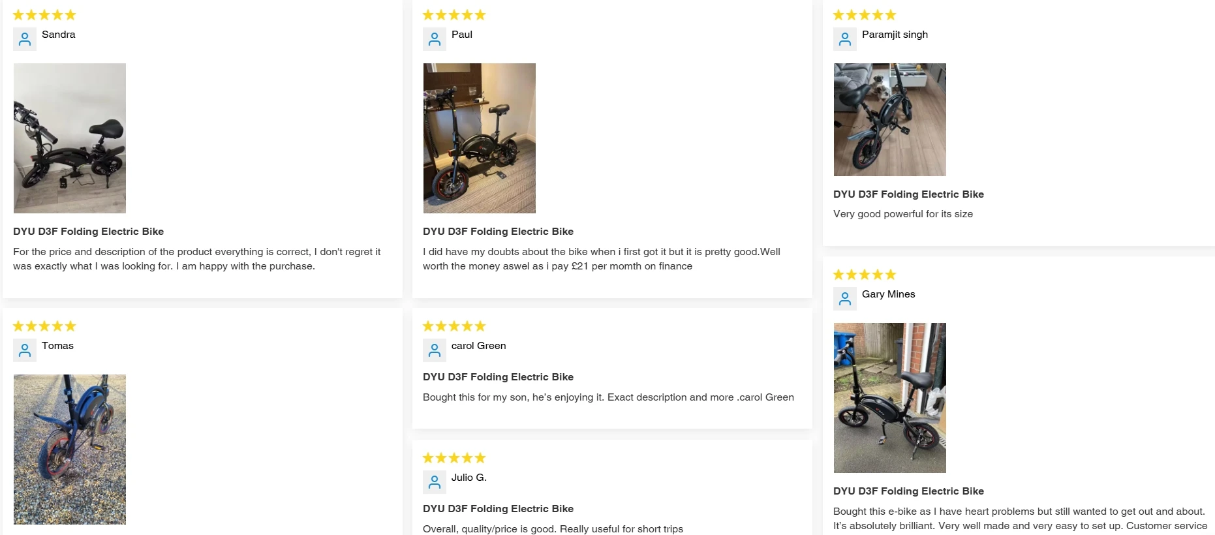The image size is (1215, 535).
Task: Click the star rating on Gary Mines's review
Action: pyautogui.click(x=865, y=275)
